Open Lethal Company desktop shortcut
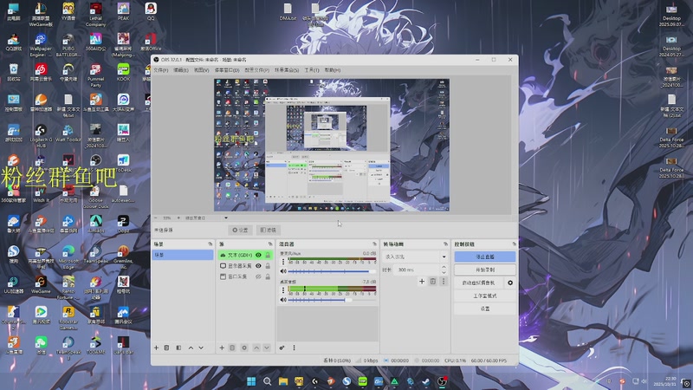 click(x=95, y=15)
